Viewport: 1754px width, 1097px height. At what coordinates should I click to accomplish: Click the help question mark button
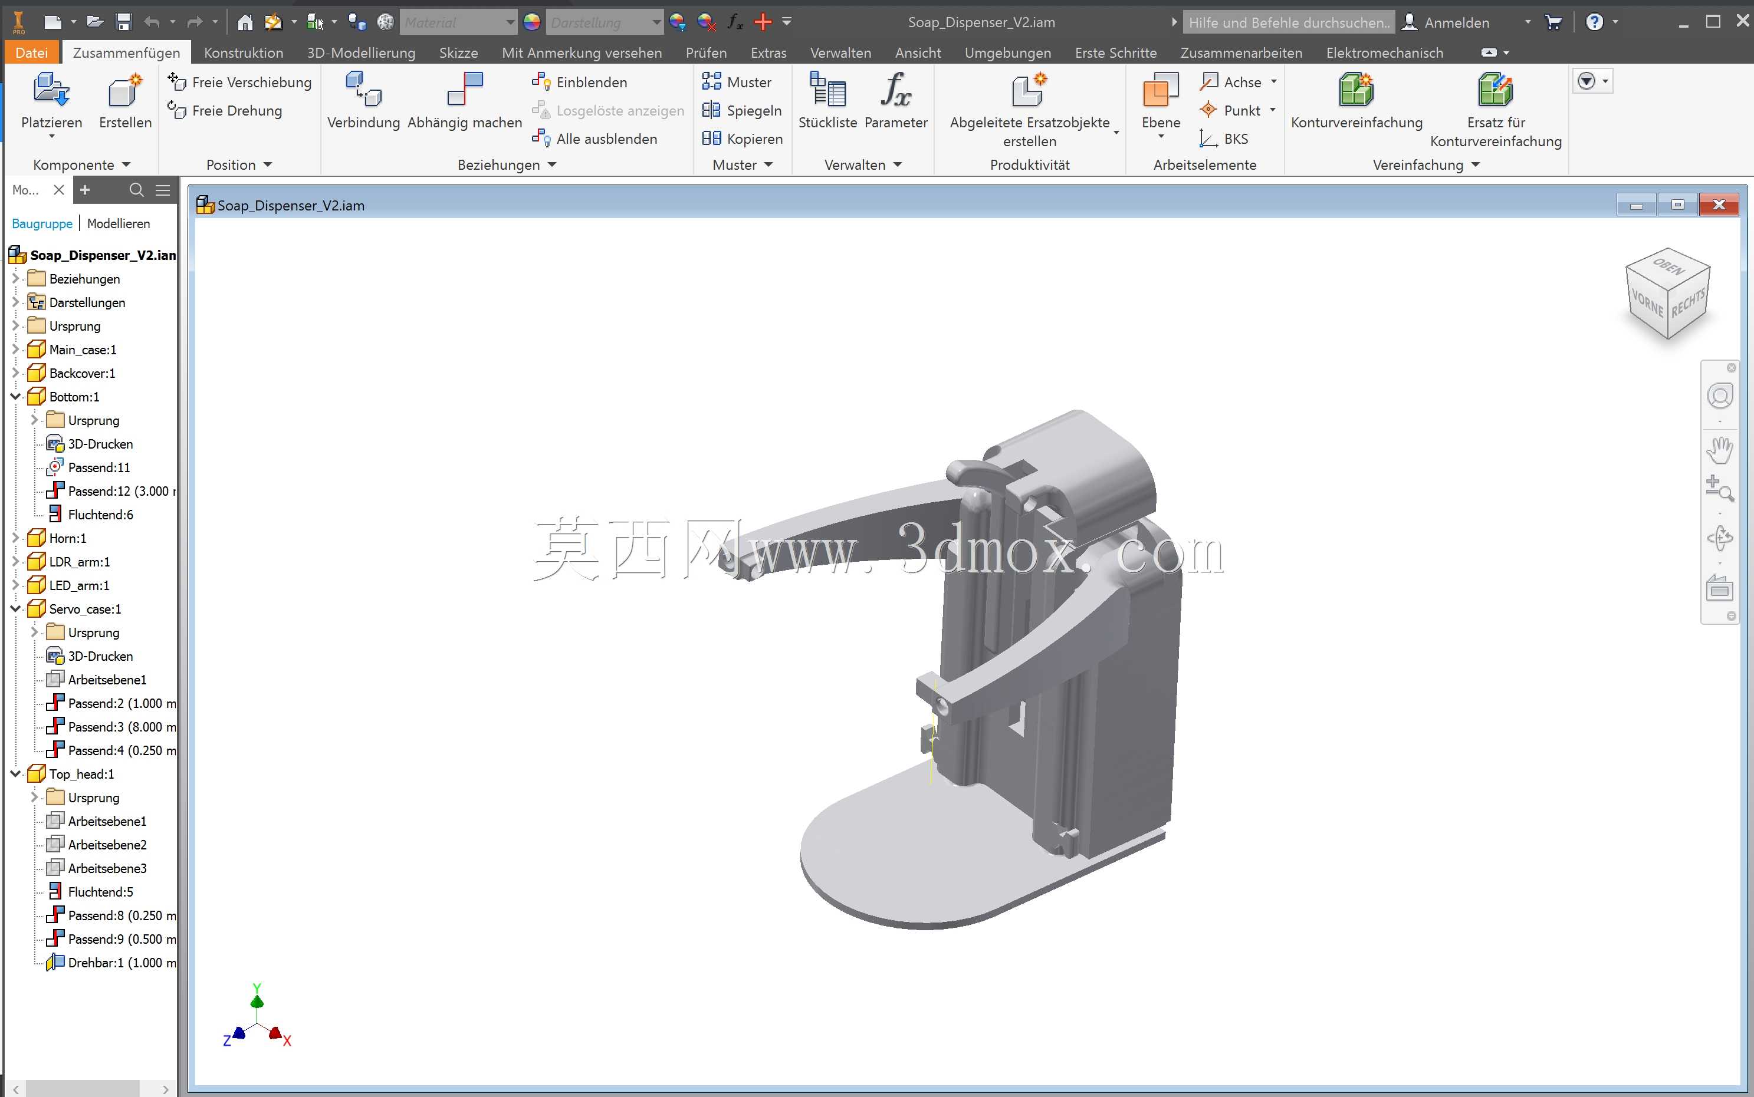[x=1594, y=22]
